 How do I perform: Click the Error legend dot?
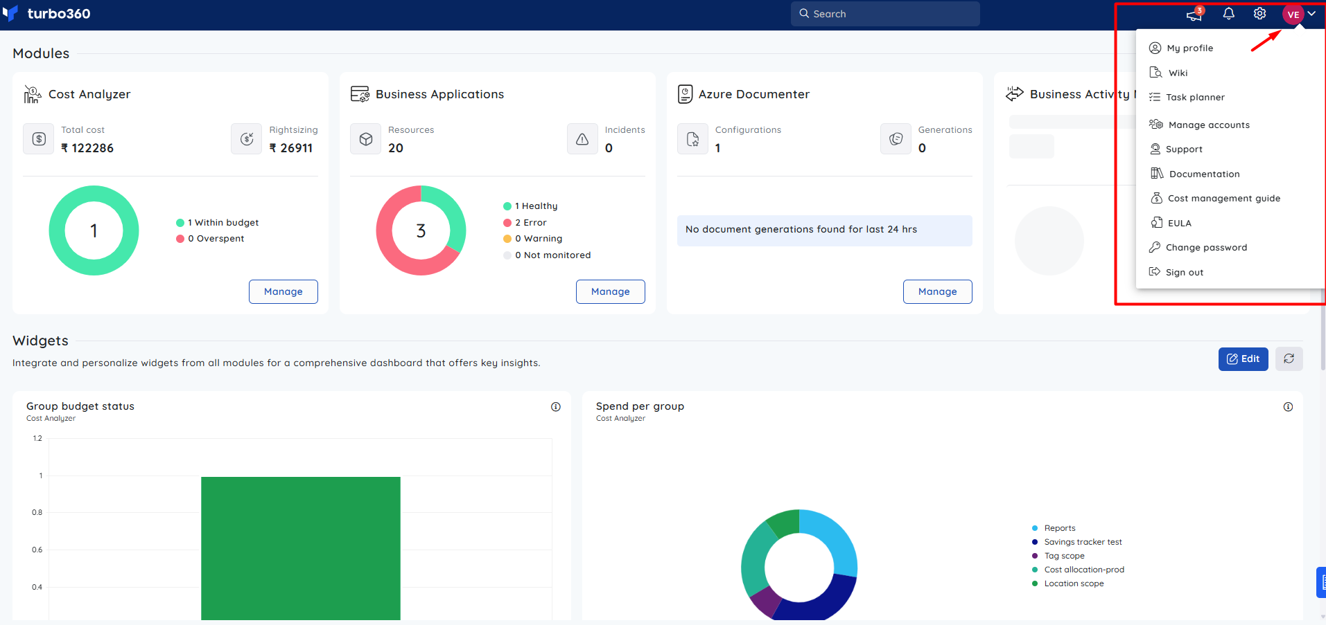click(x=507, y=223)
